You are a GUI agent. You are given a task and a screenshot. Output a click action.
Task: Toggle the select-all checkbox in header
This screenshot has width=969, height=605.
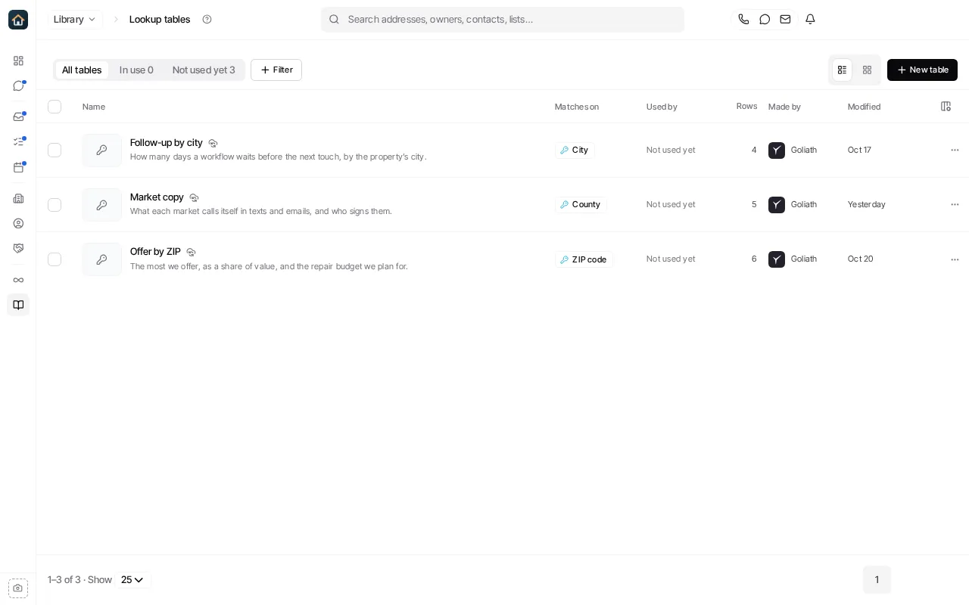coord(55,107)
